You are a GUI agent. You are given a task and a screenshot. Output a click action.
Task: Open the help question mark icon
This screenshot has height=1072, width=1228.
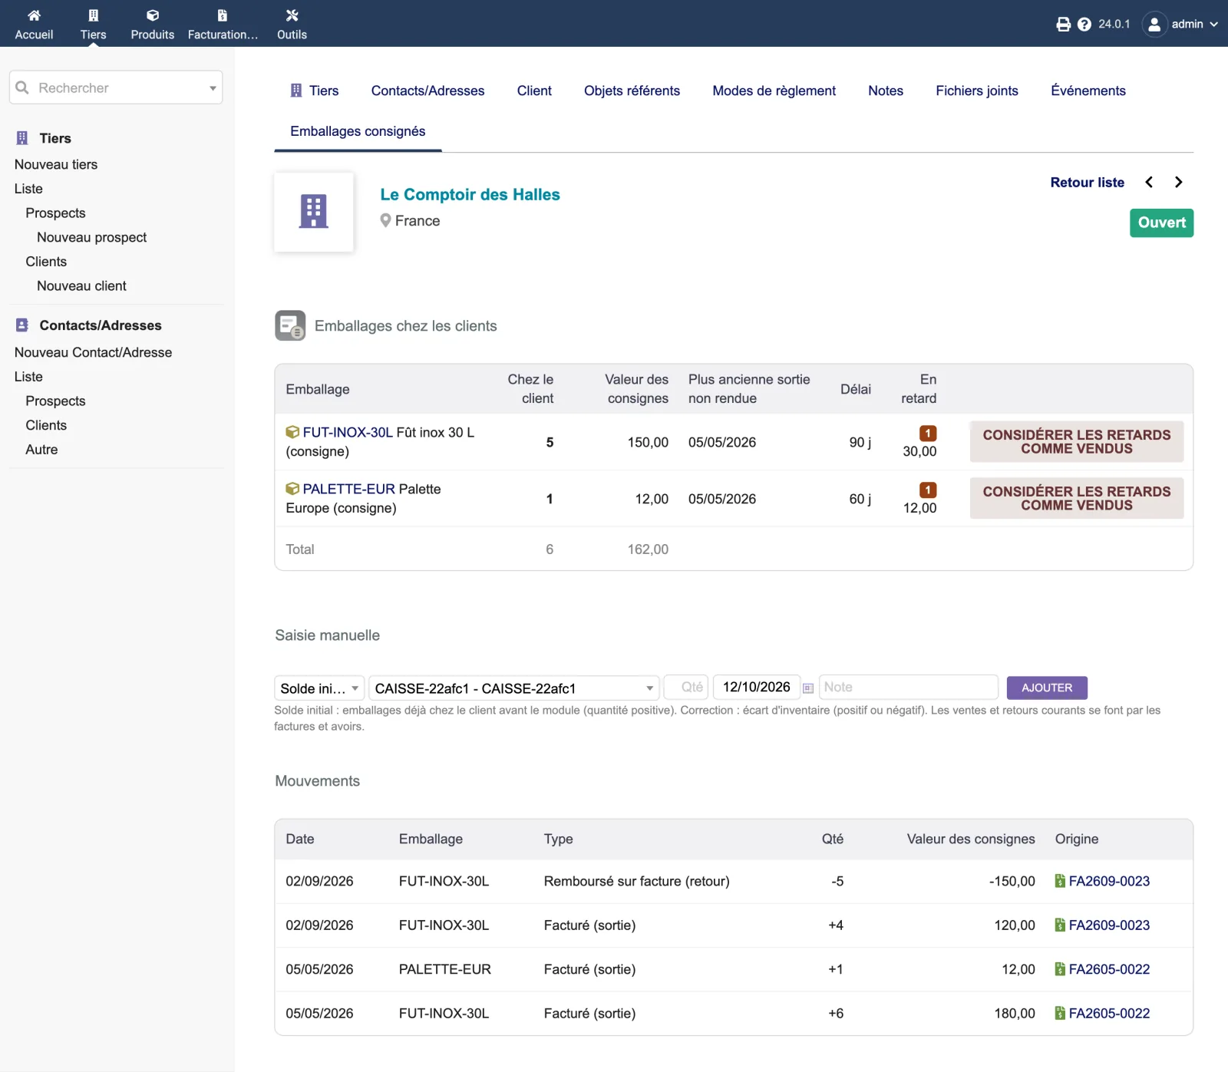coord(1084,25)
